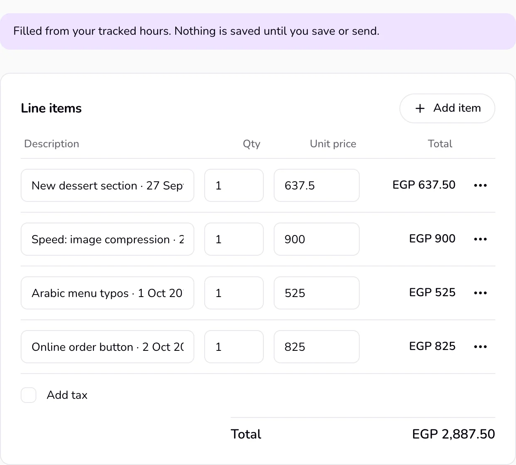Select the 825 unit price field

pyautogui.click(x=317, y=347)
